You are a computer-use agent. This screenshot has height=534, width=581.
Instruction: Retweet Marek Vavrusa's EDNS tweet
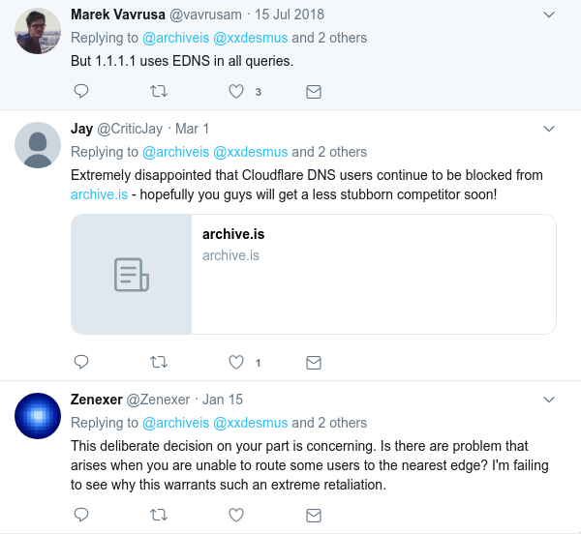click(159, 91)
